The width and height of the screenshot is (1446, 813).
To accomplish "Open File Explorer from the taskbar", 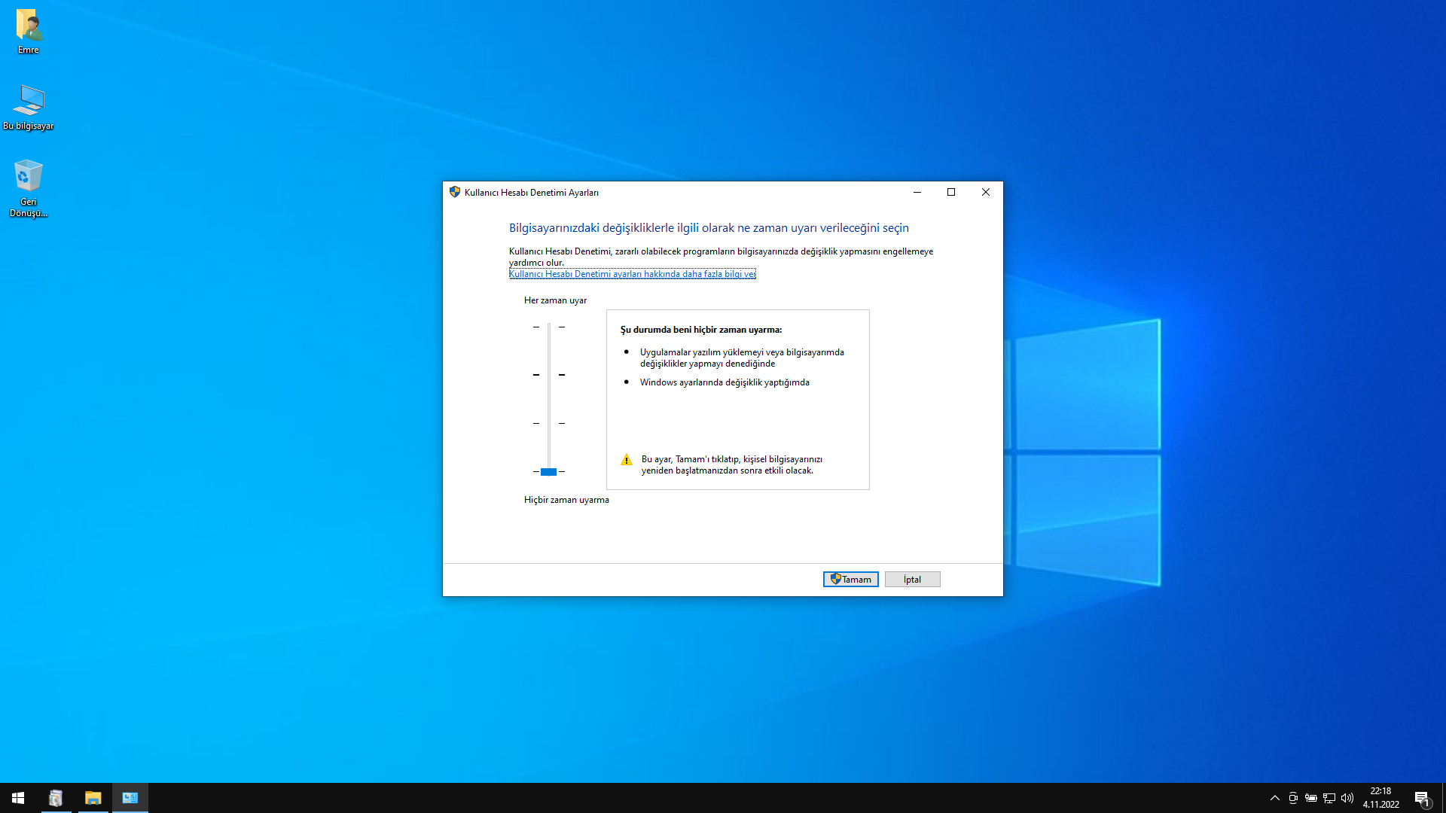I will (93, 798).
